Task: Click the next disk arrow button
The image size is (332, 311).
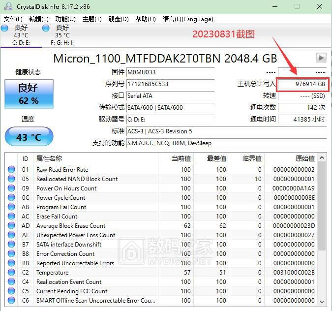Action: tap(321, 58)
